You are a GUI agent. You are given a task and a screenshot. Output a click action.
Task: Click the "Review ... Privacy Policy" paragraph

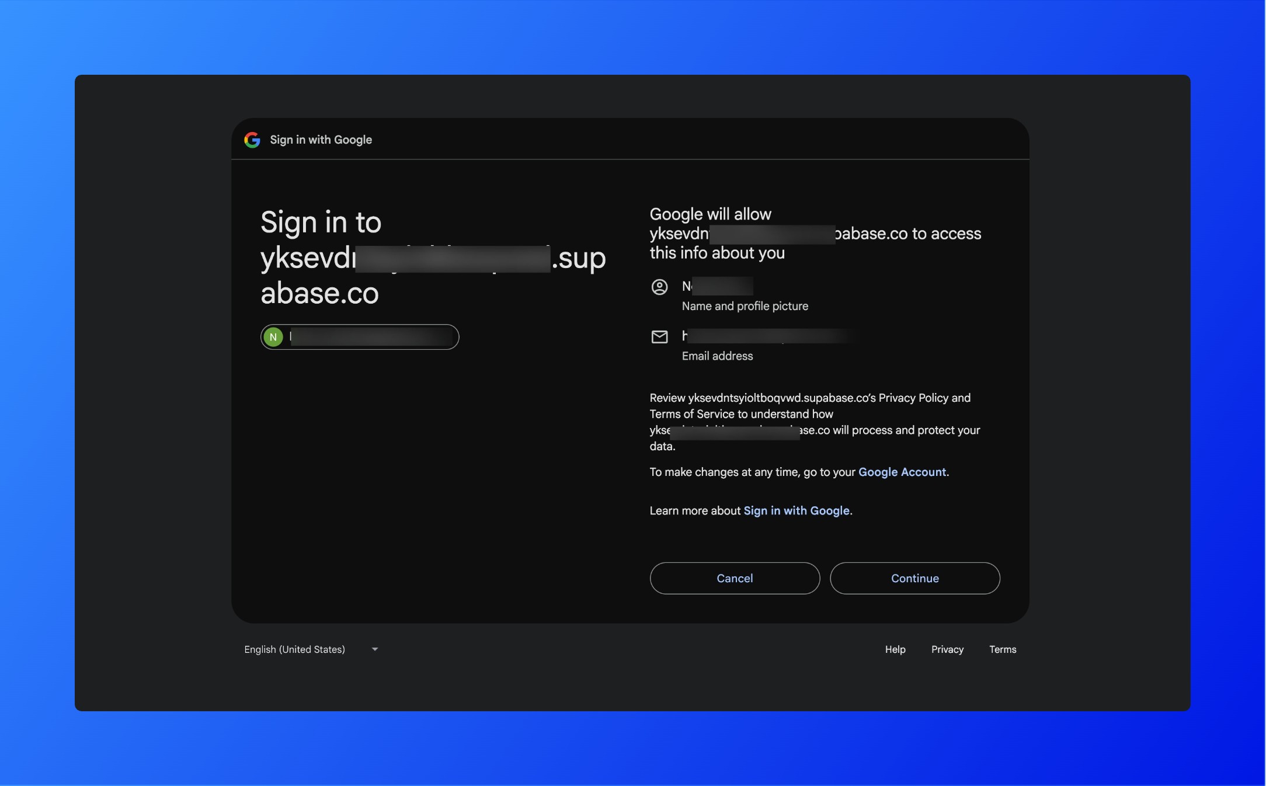coord(816,422)
